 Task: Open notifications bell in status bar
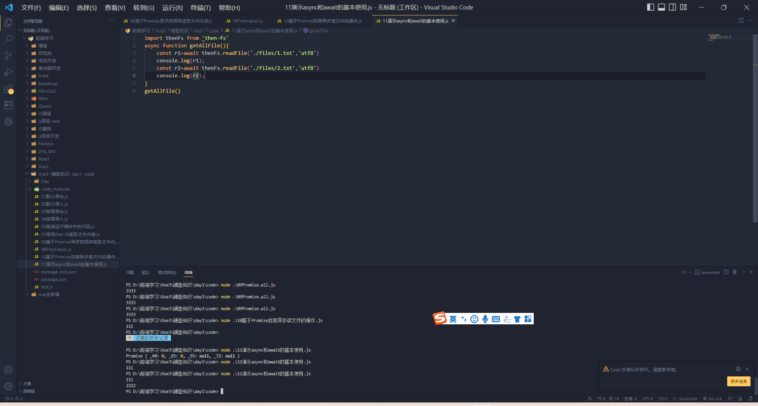tap(750, 399)
